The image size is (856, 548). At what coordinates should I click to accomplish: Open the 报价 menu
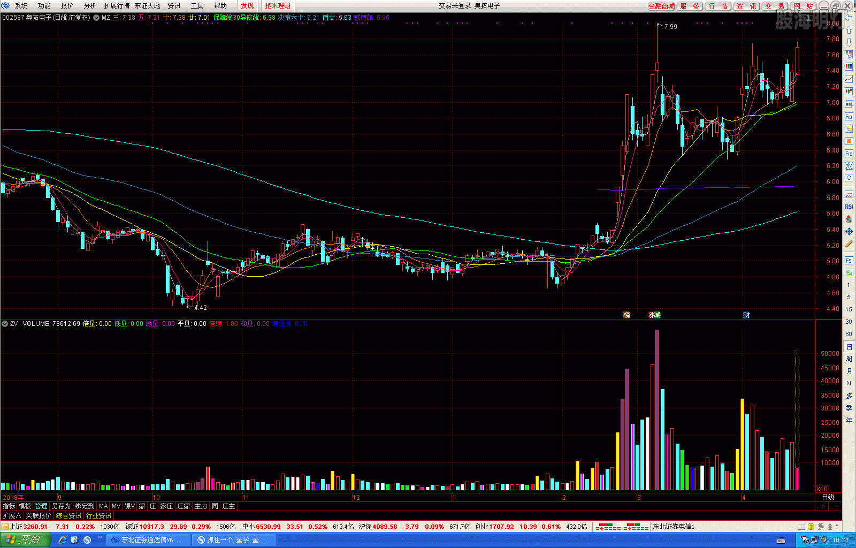67,6
